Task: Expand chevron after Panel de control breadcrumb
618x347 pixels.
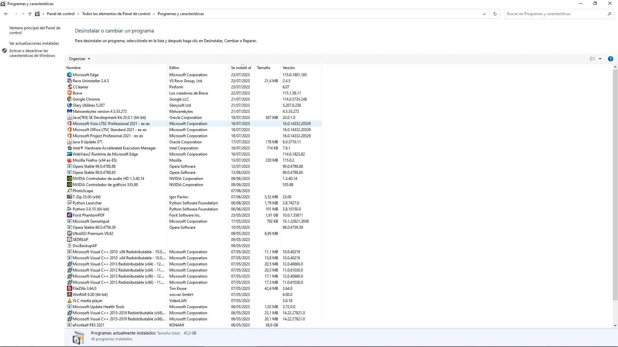Action: click(78, 14)
